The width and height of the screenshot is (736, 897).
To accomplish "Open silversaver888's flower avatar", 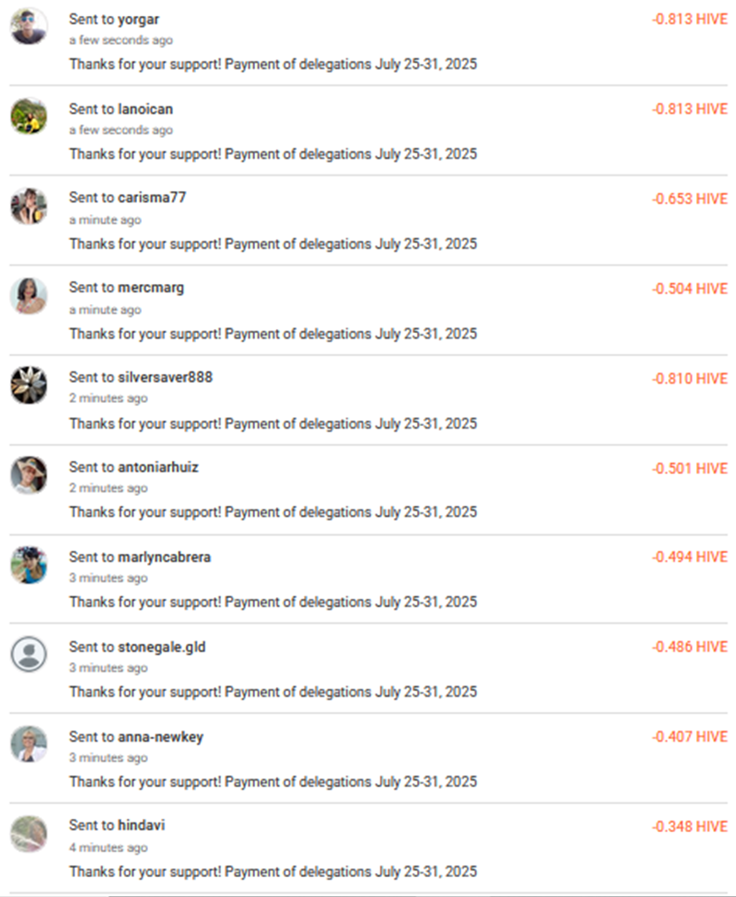I will [x=28, y=385].
